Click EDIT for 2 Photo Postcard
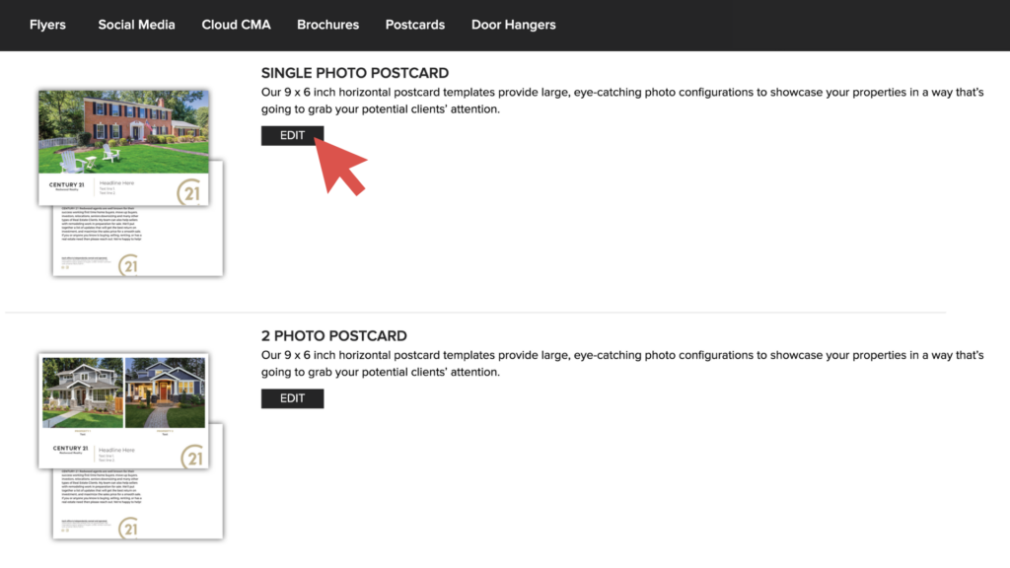This screenshot has height=568, width=1010. (292, 398)
